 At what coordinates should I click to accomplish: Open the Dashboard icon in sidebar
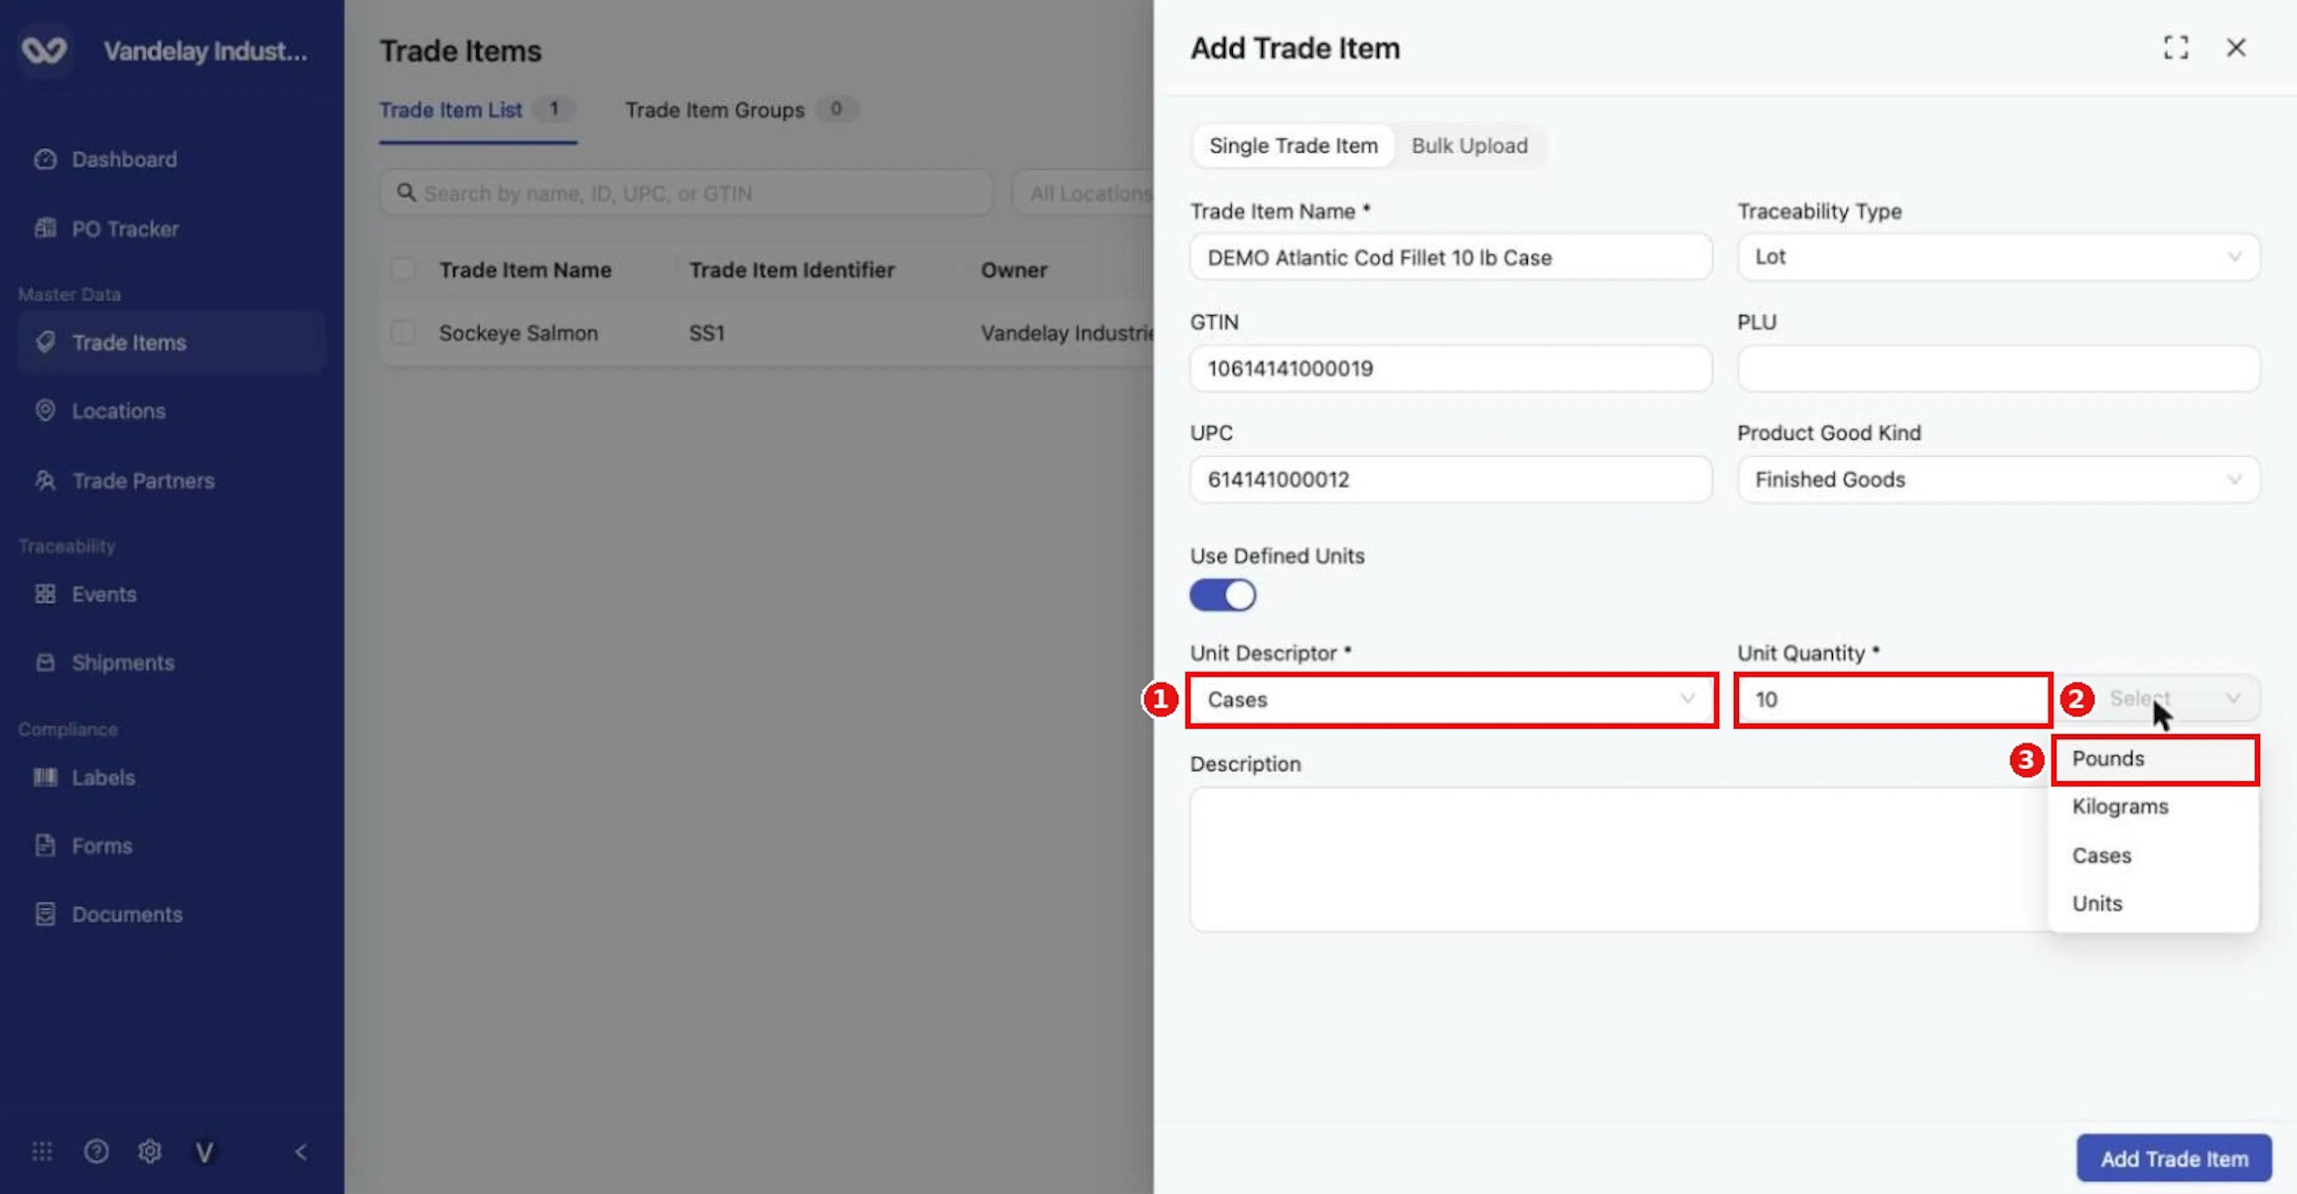coord(45,160)
